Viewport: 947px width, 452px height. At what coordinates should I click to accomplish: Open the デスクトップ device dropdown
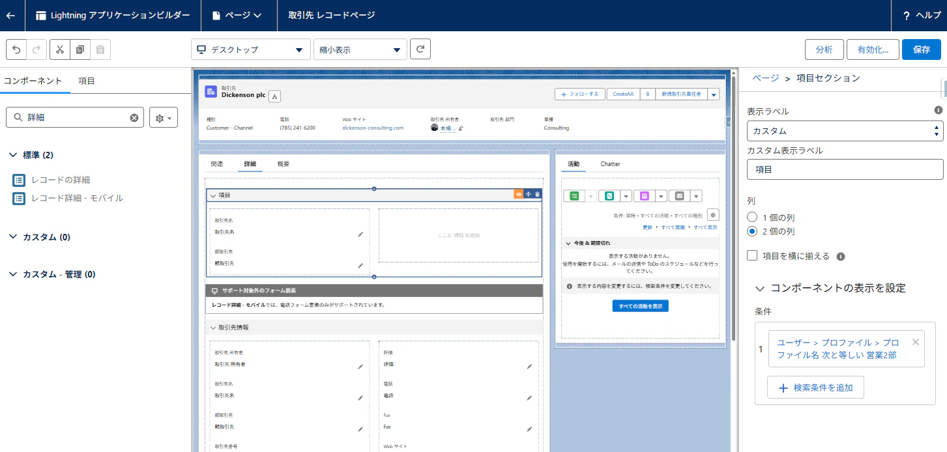(250, 49)
